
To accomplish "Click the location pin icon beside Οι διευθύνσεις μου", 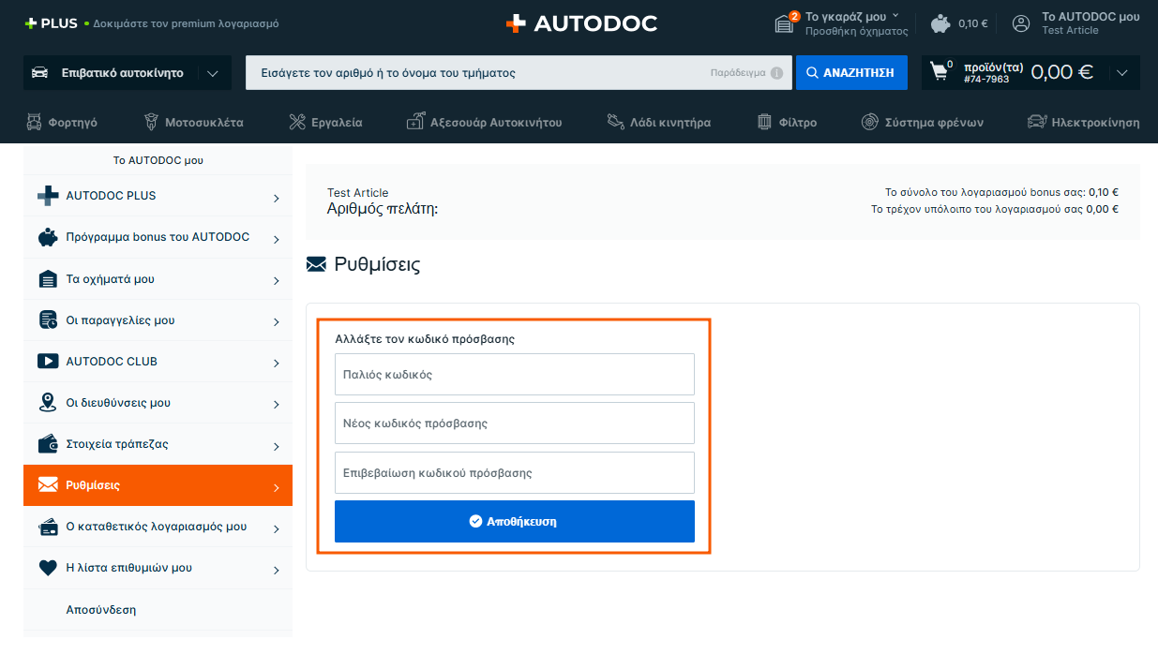I will pyautogui.click(x=48, y=403).
